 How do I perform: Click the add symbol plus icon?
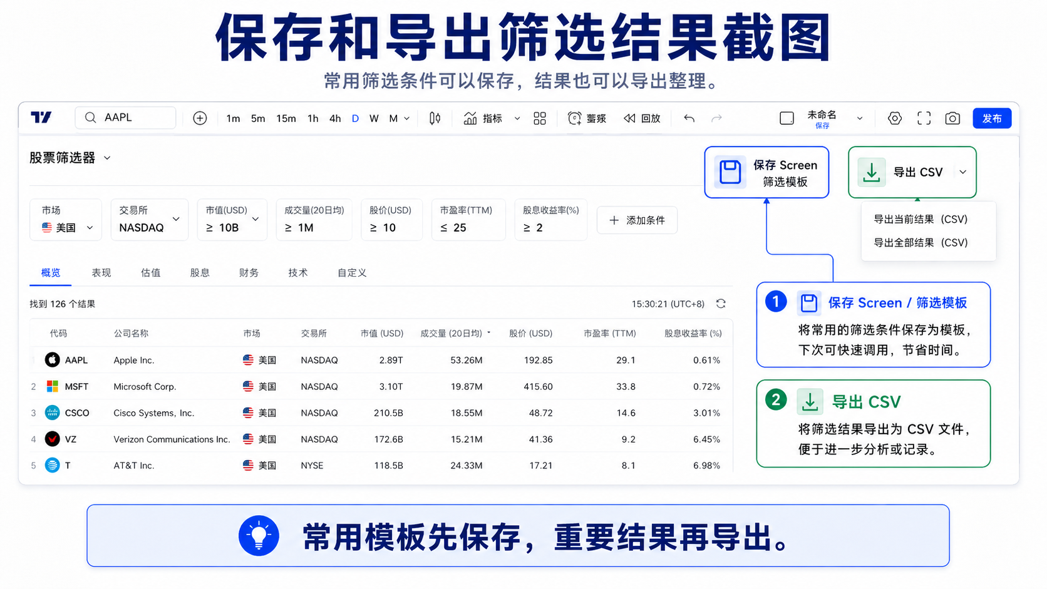200,118
